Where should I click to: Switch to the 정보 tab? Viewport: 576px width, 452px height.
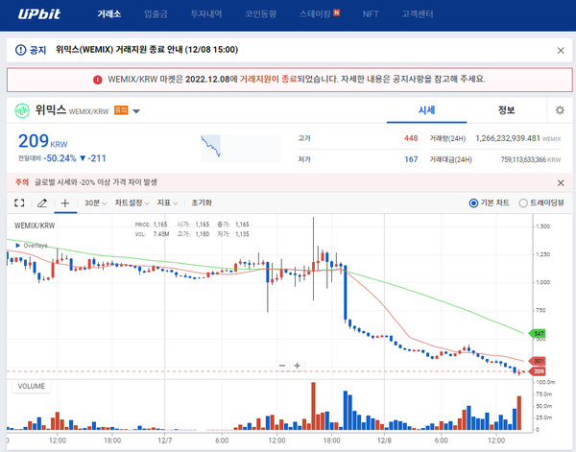click(507, 110)
